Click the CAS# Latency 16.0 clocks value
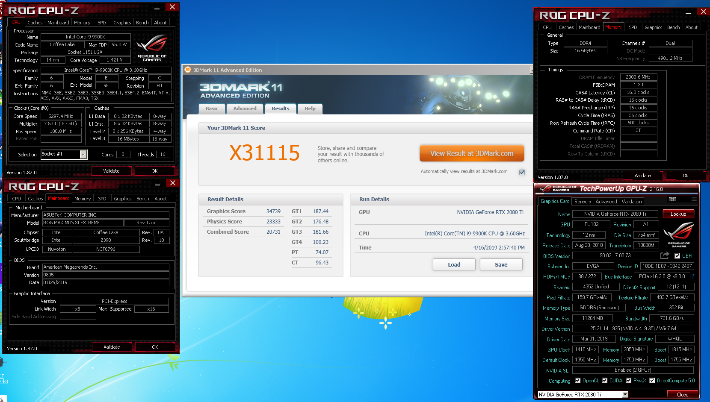 (x=638, y=93)
